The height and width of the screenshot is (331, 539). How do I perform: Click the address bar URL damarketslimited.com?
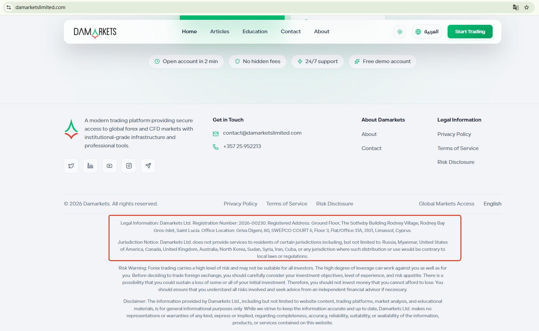(x=40, y=7)
